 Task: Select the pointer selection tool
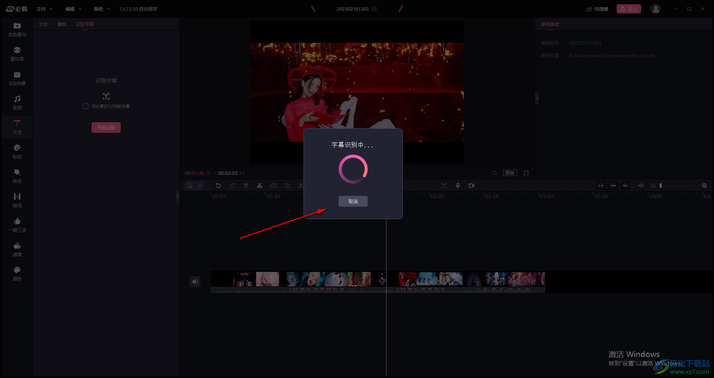click(x=190, y=186)
